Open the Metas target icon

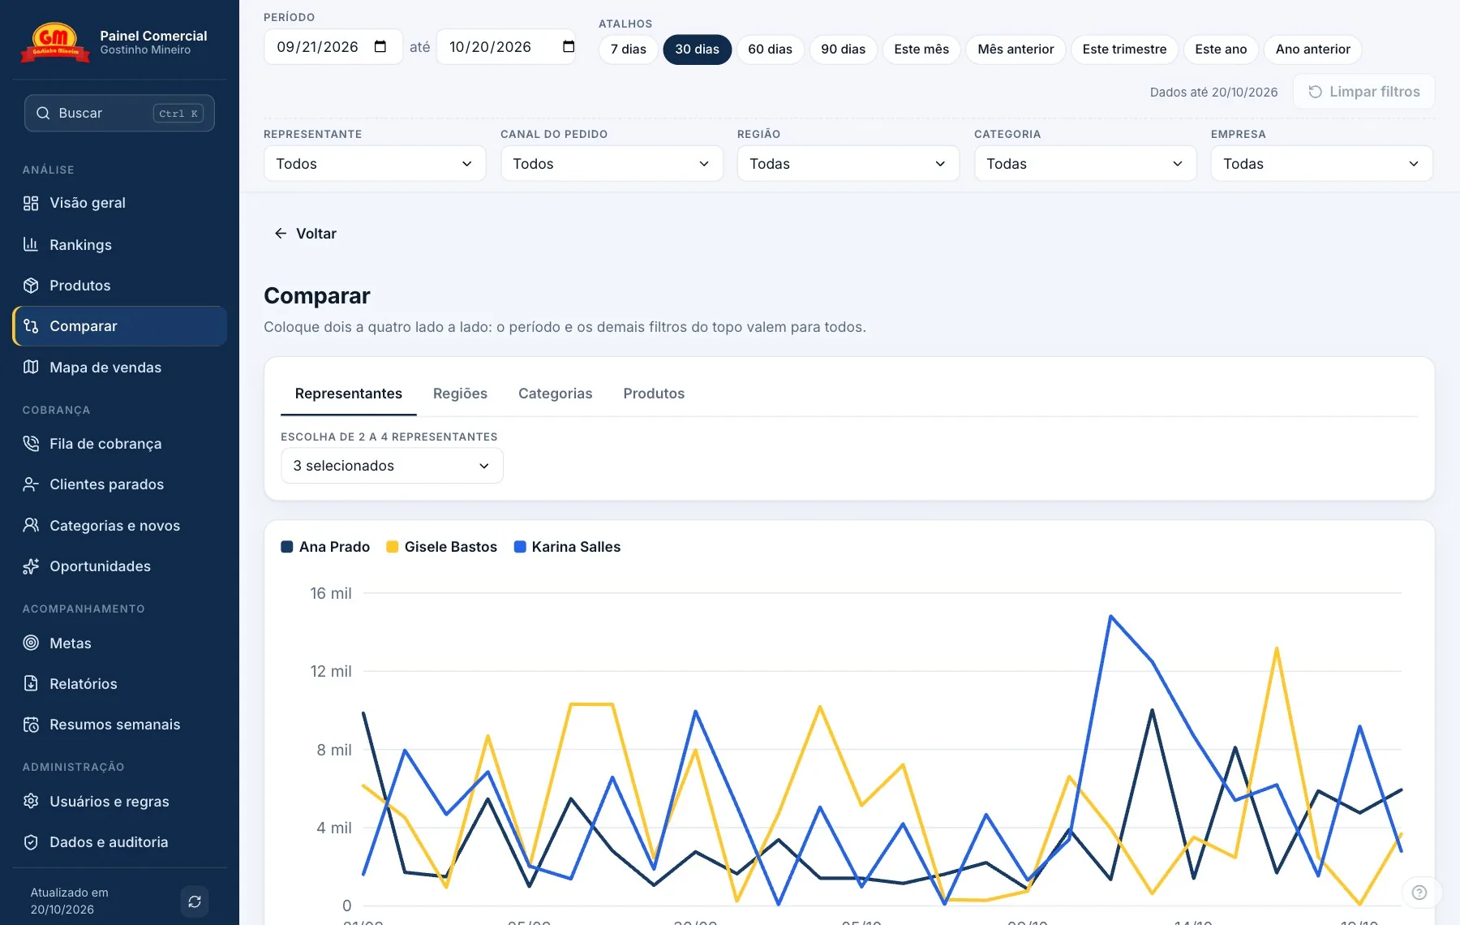pyautogui.click(x=31, y=643)
